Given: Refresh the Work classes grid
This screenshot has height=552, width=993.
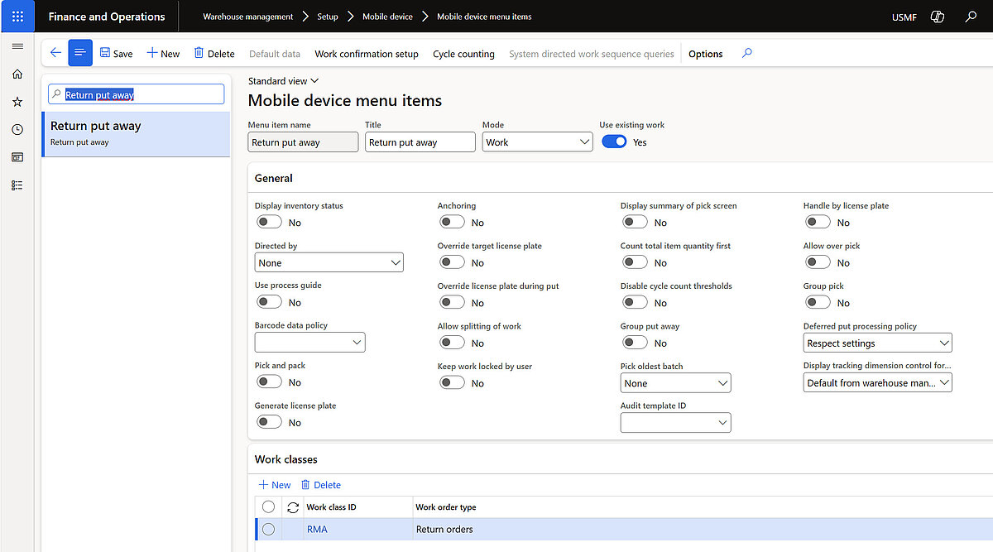Looking at the screenshot, I should pos(293,506).
